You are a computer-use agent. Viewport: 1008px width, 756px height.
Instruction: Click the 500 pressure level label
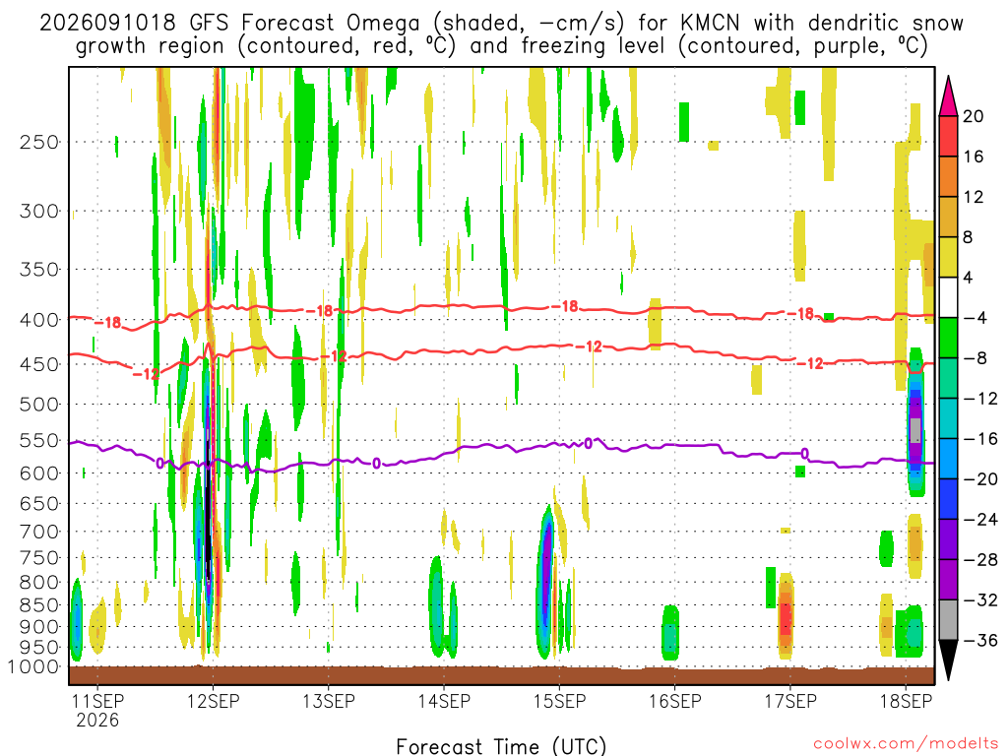[39, 405]
